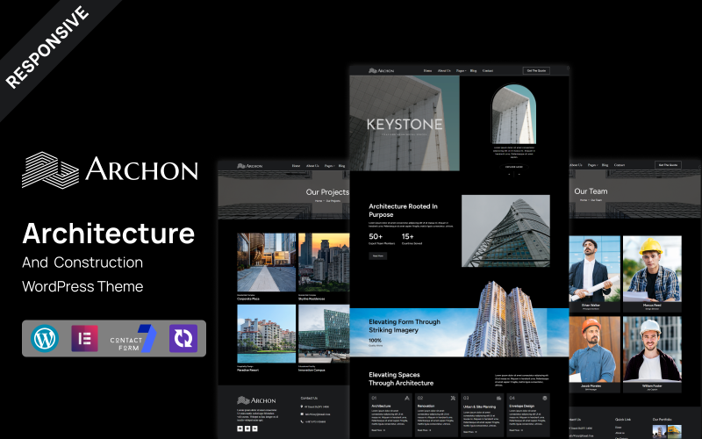Viewport: 702px width, 439px height.
Task: Open About Us in the Keystone page menu
Action: (442, 70)
